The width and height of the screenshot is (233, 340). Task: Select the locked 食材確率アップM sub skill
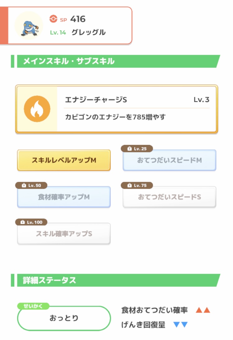64,197
